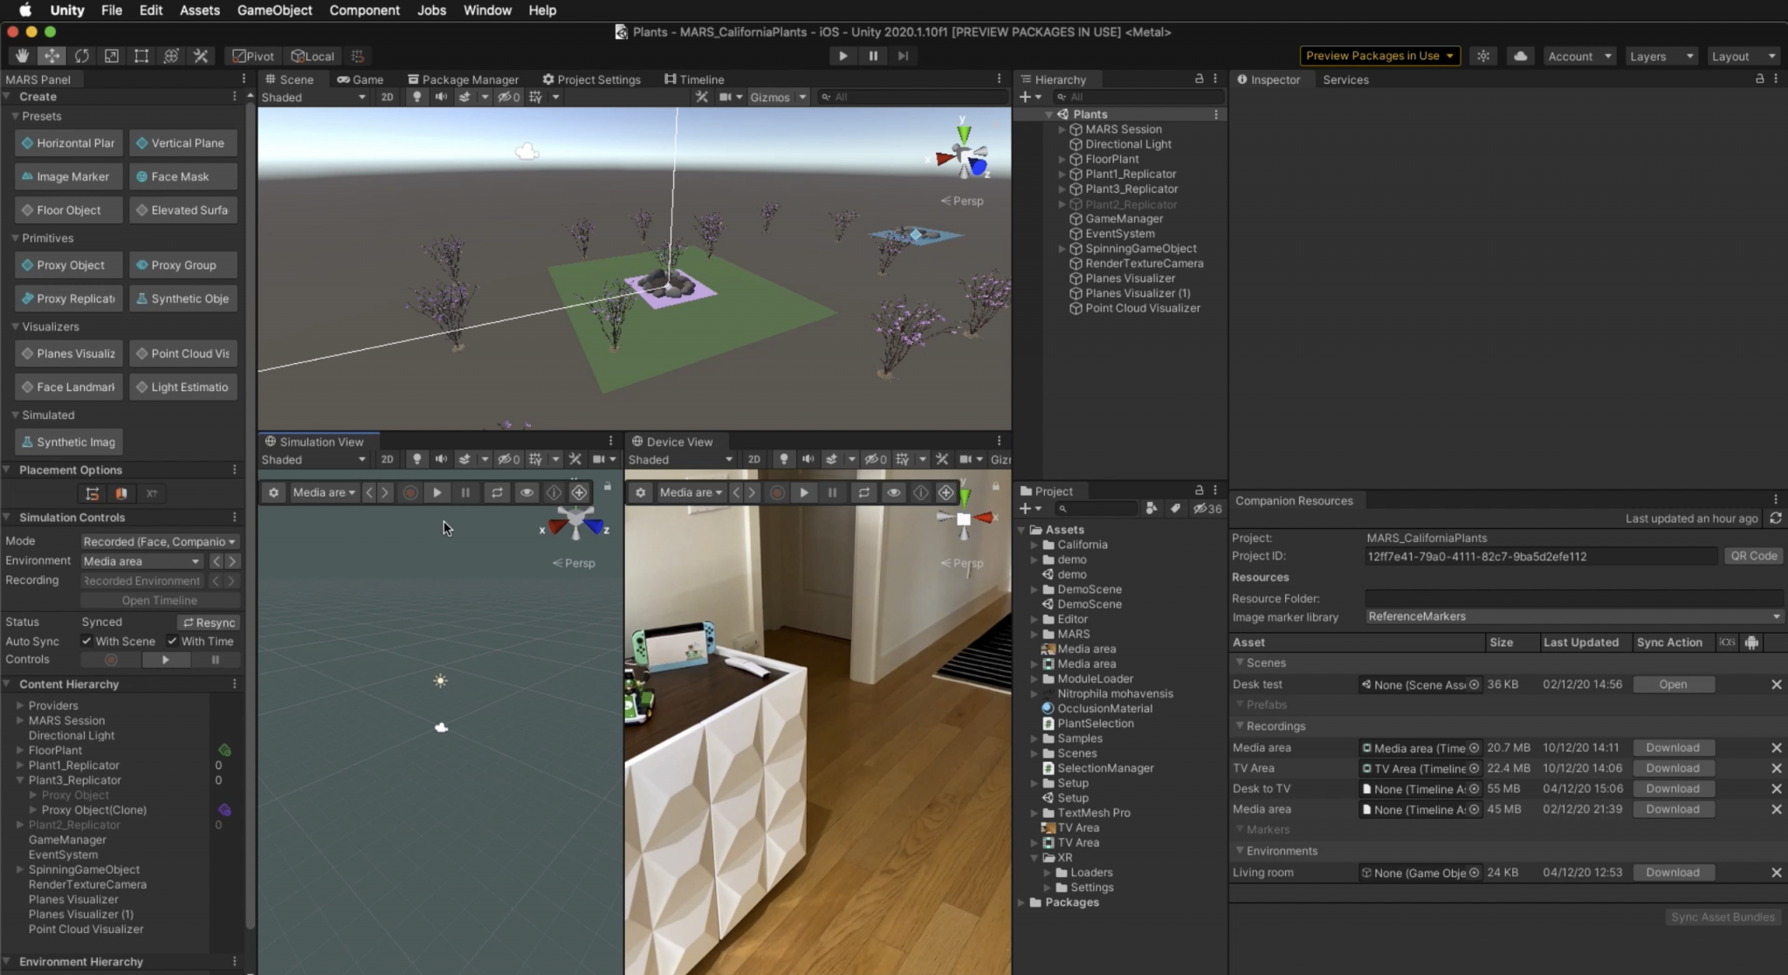This screenshot has height=975, width=1788.
Task: Click the QR Code button
Action: point(1753,556)
